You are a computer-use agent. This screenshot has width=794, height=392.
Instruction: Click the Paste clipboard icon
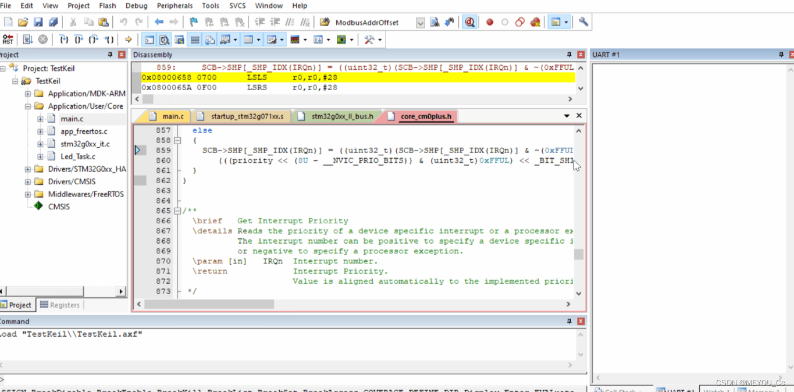(104, 22)
